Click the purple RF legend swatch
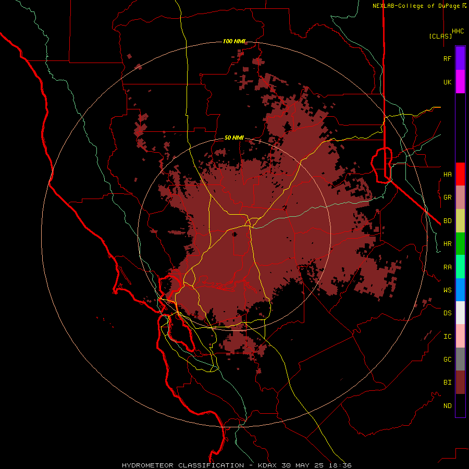469x469 pixels. 460,58
